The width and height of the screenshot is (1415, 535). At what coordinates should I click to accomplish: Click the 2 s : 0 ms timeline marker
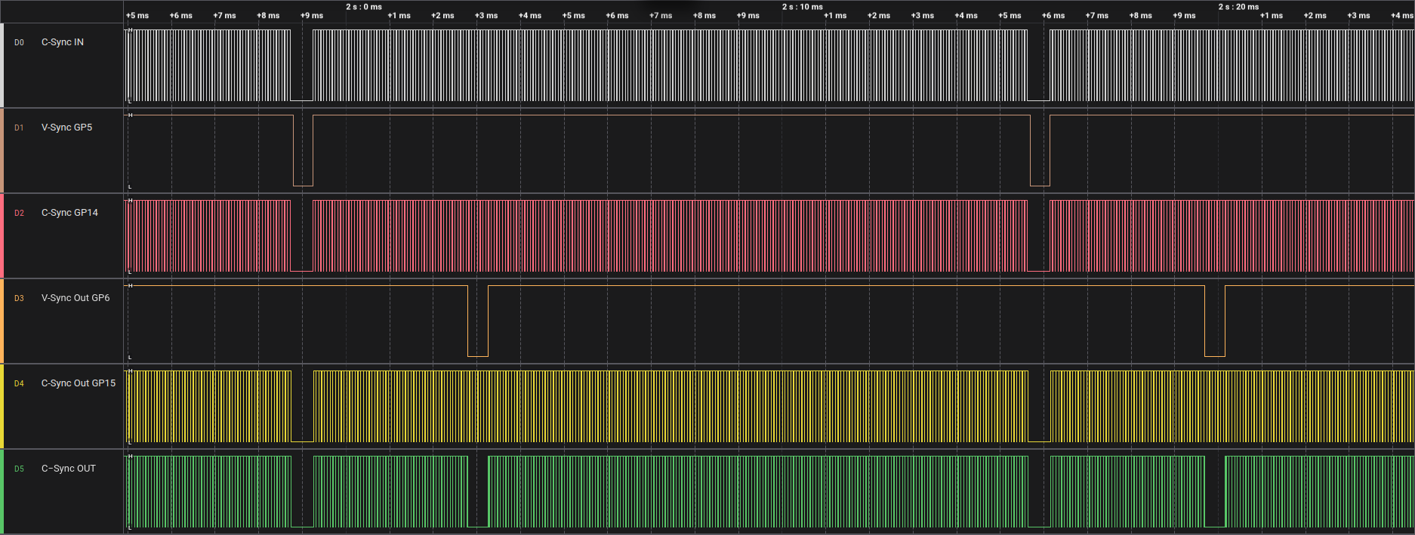click(364, 7)
